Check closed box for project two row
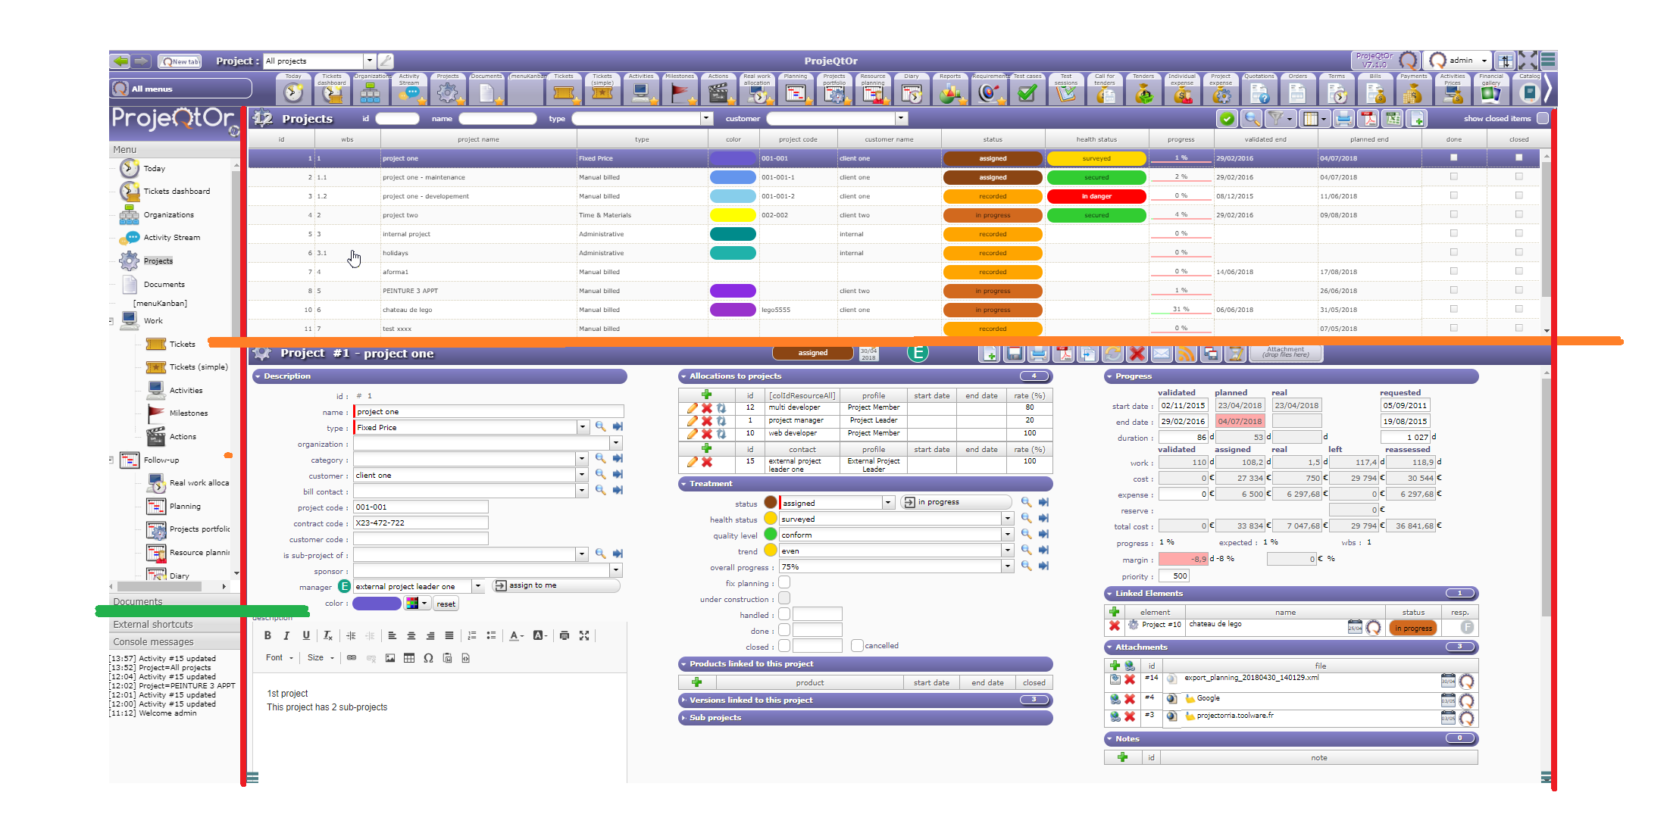Screen dimensions: 1667x833 coord(1518,214)
